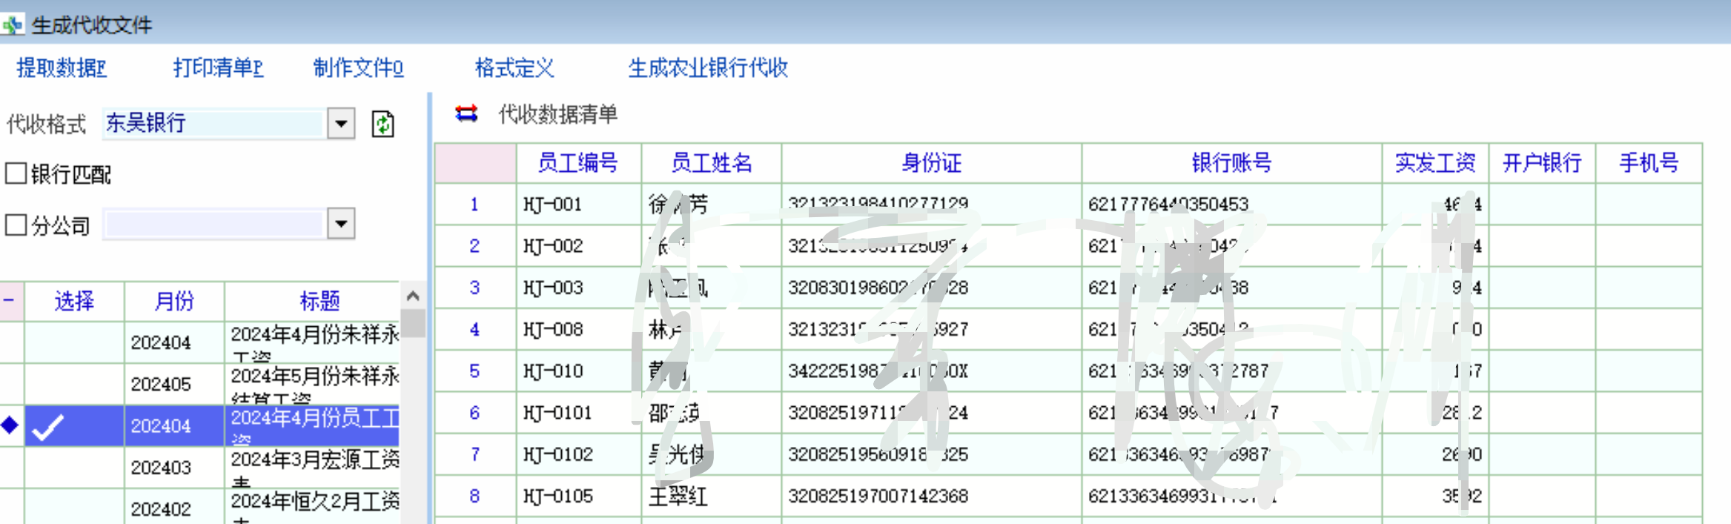1731x524 pixels.
Task: Select the 2024年3月宏源工资 row
Action: click(x=314, y=467)
